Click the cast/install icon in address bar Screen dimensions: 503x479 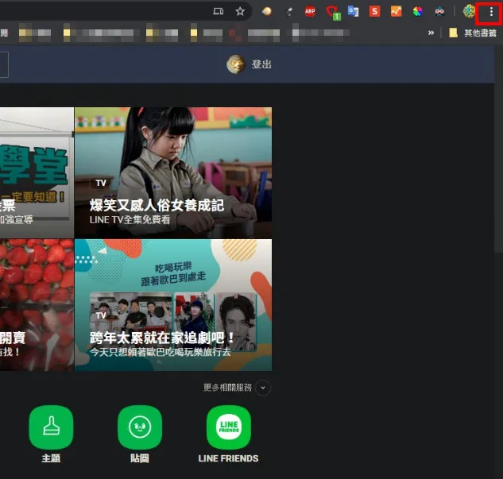[x=219, y=12]
